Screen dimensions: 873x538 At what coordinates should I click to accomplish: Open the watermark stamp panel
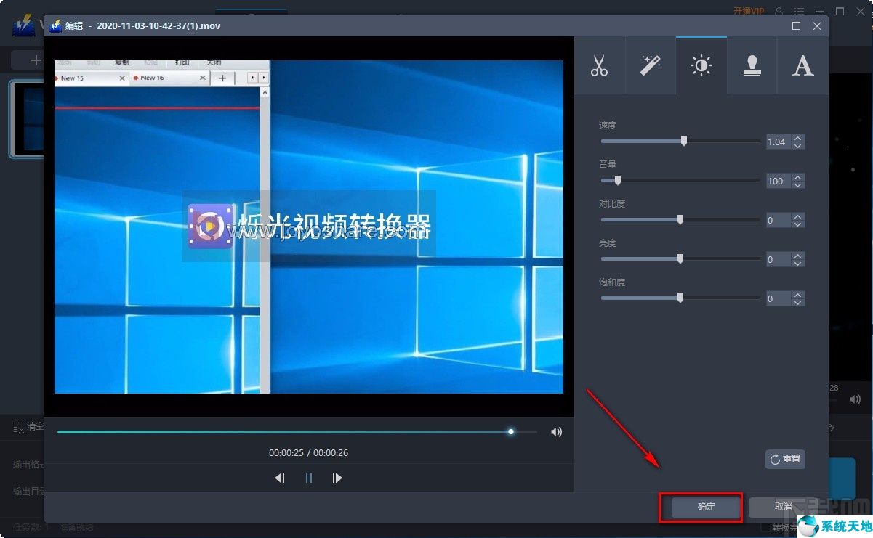(x=752, y=65)
